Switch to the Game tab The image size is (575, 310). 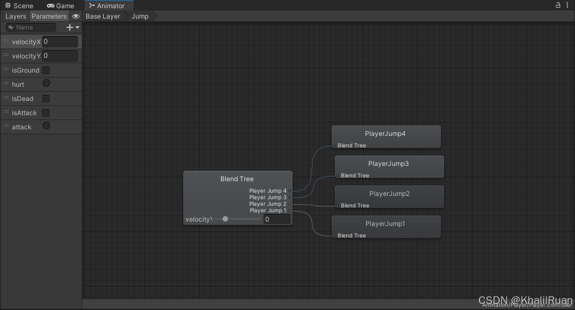(x=61, y=5)
